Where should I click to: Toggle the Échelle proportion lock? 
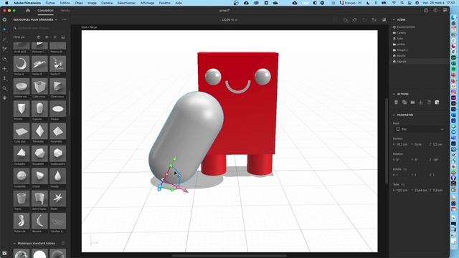(x=405, y=169)
